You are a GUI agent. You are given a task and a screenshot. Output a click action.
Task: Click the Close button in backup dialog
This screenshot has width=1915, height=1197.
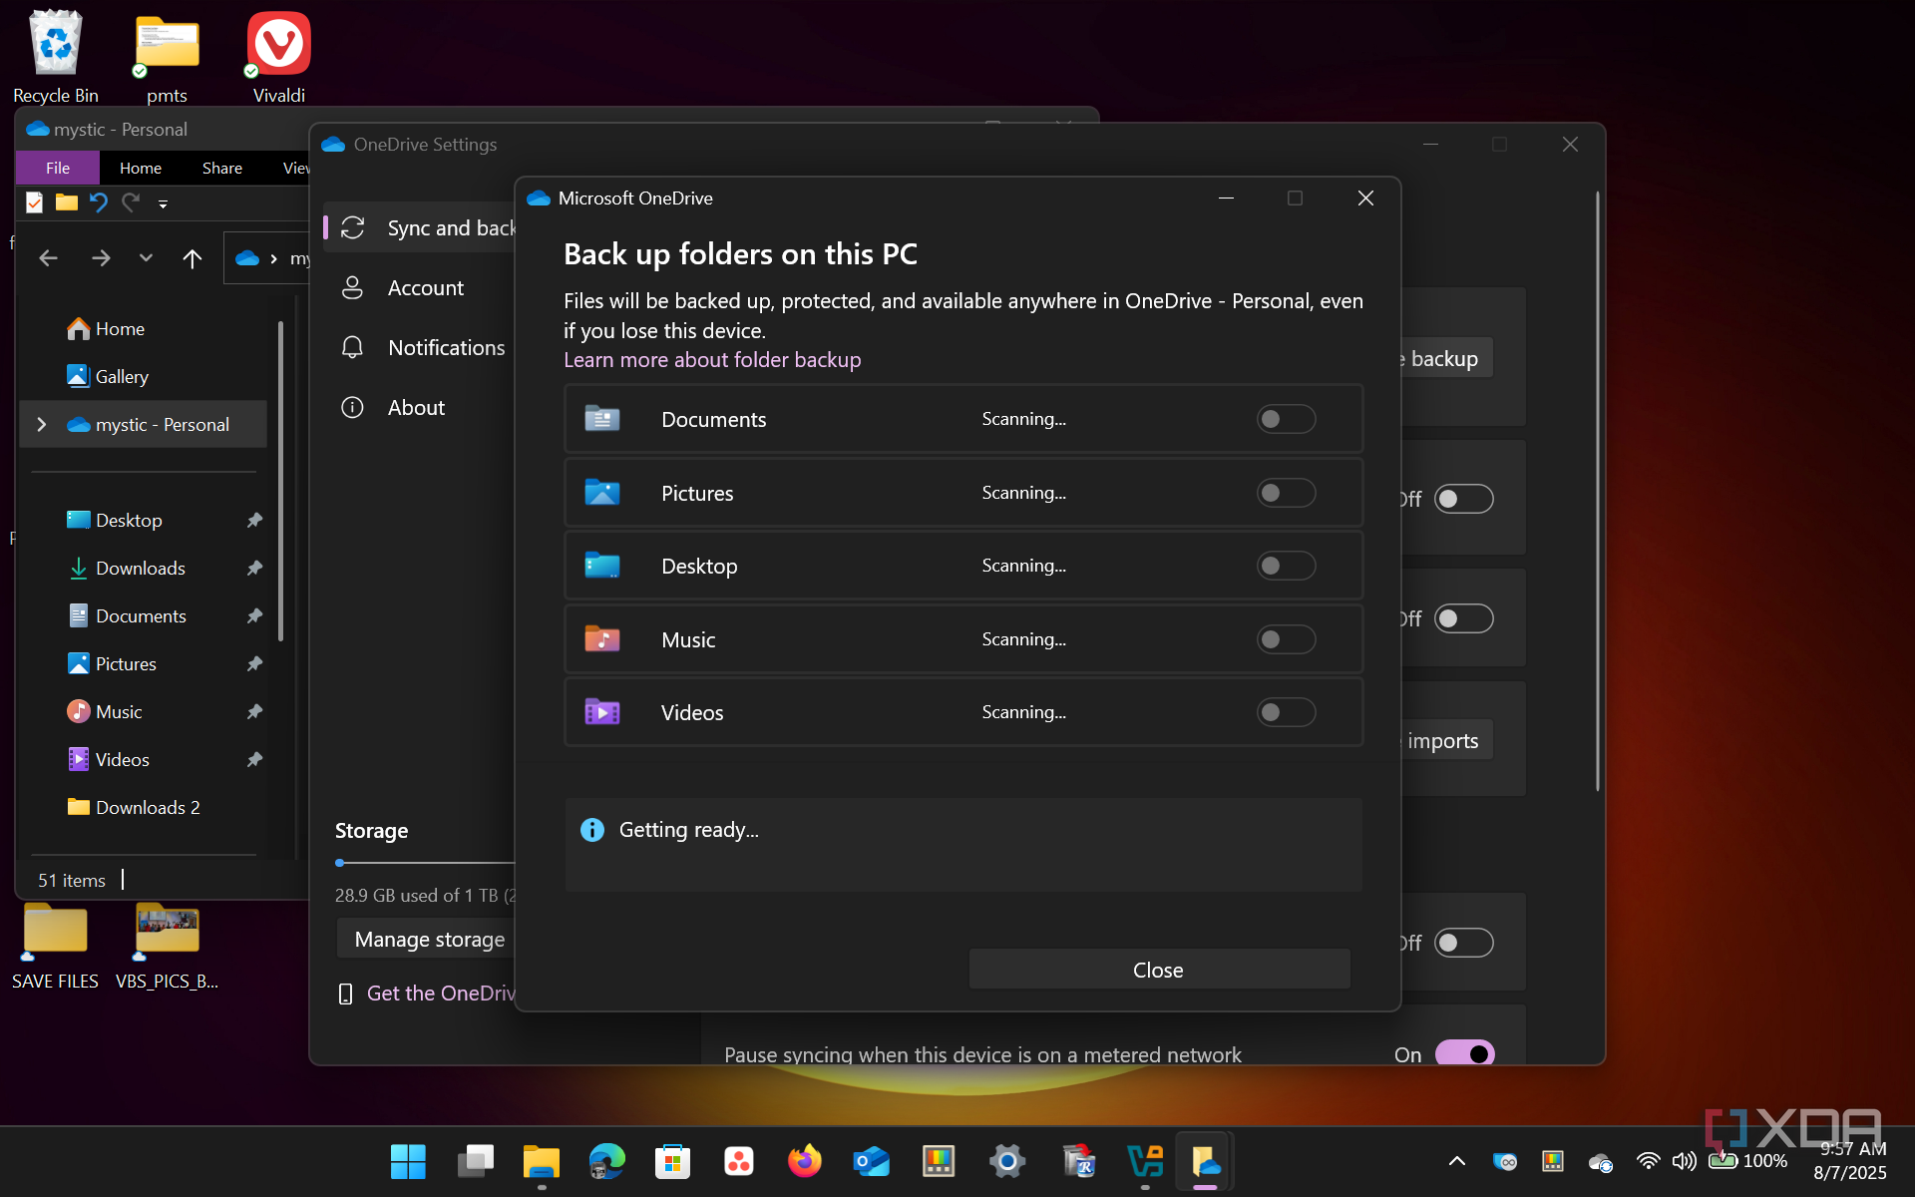click(1159, 970)
